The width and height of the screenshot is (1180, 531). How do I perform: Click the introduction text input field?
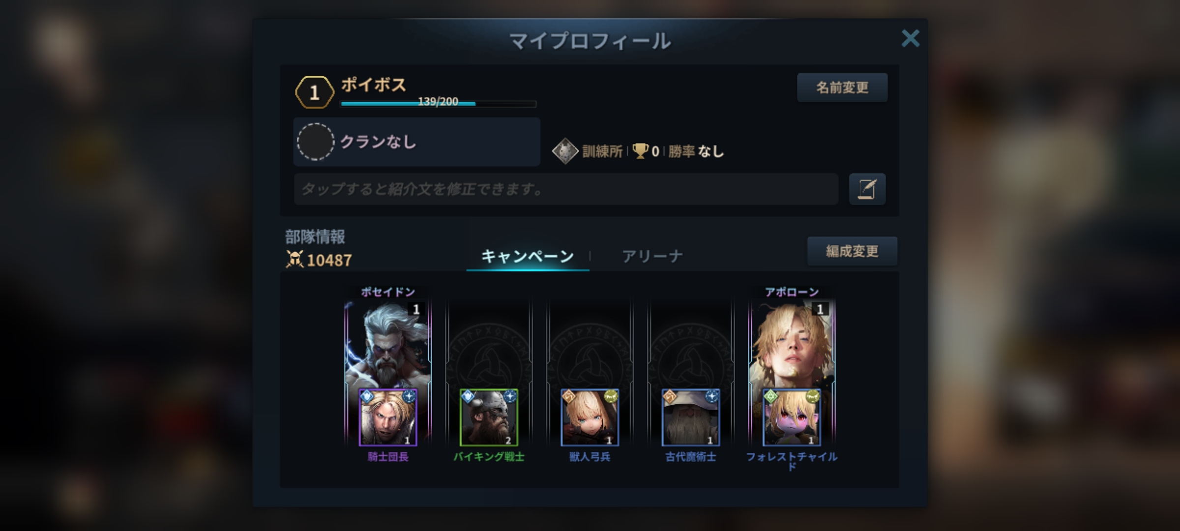tap(566, 189)
